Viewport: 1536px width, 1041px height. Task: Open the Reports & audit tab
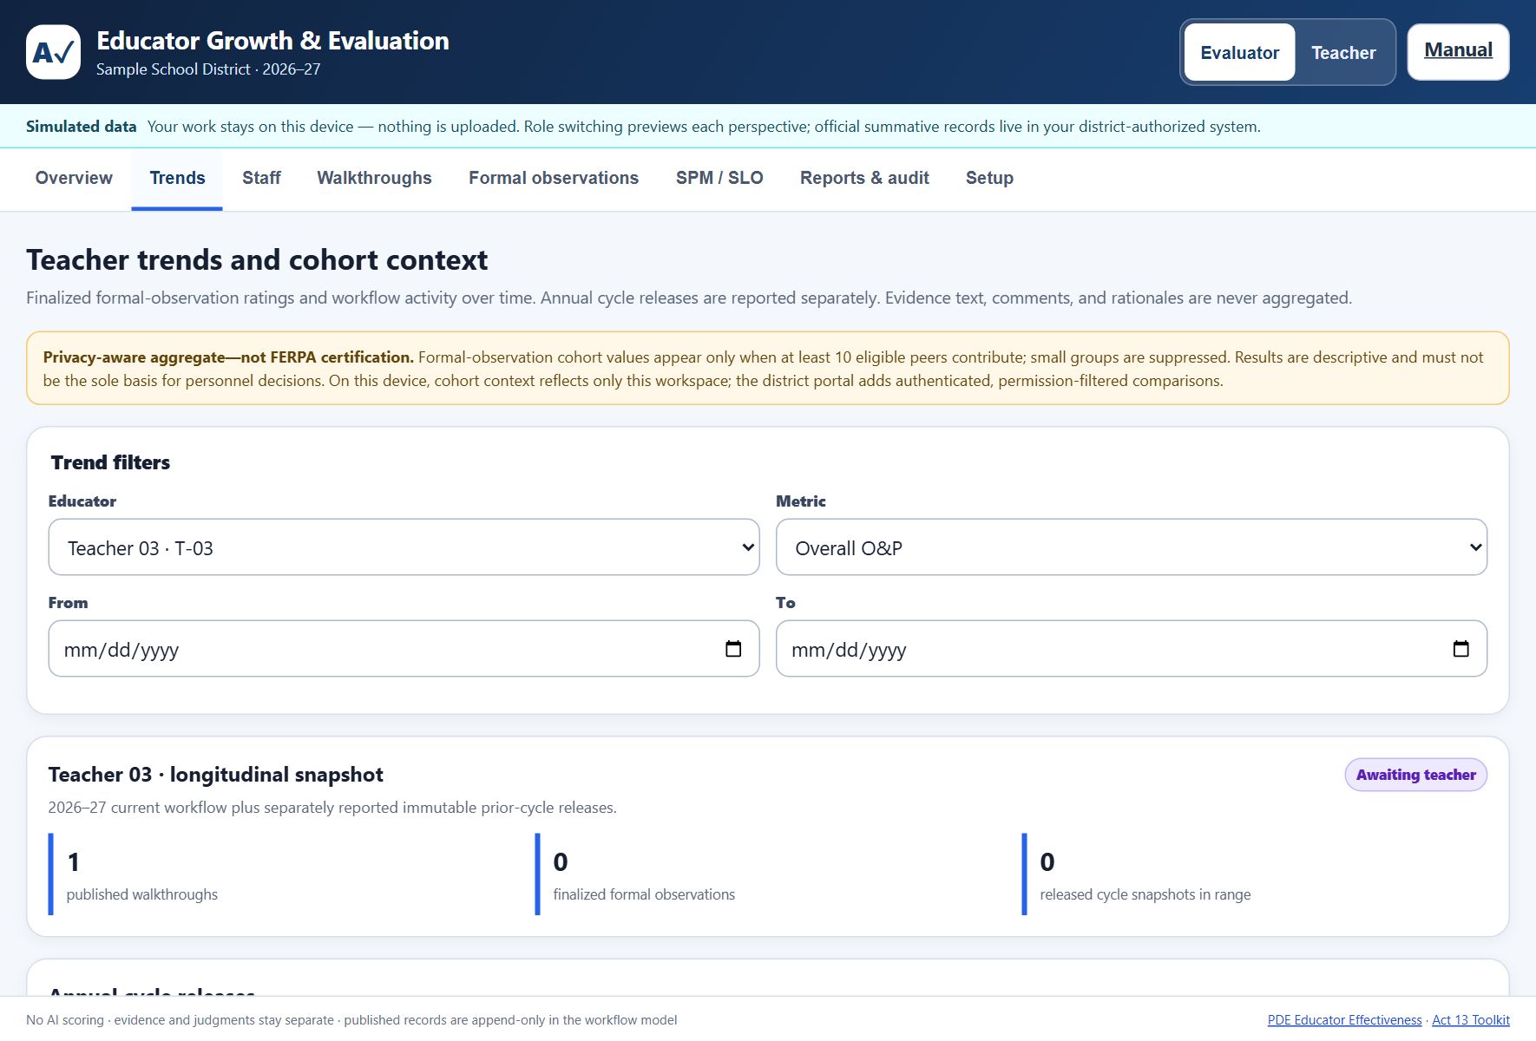[x=864, y=178]
